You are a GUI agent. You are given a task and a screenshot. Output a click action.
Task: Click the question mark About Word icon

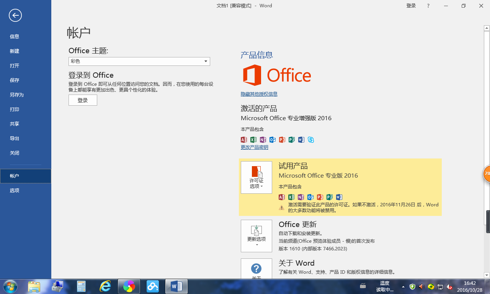pyautogui.click(x=256, y=268)
